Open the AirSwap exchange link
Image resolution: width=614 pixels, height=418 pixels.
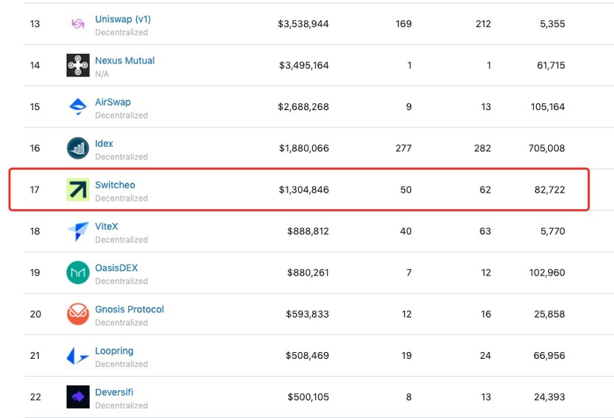tap(113, 102)
